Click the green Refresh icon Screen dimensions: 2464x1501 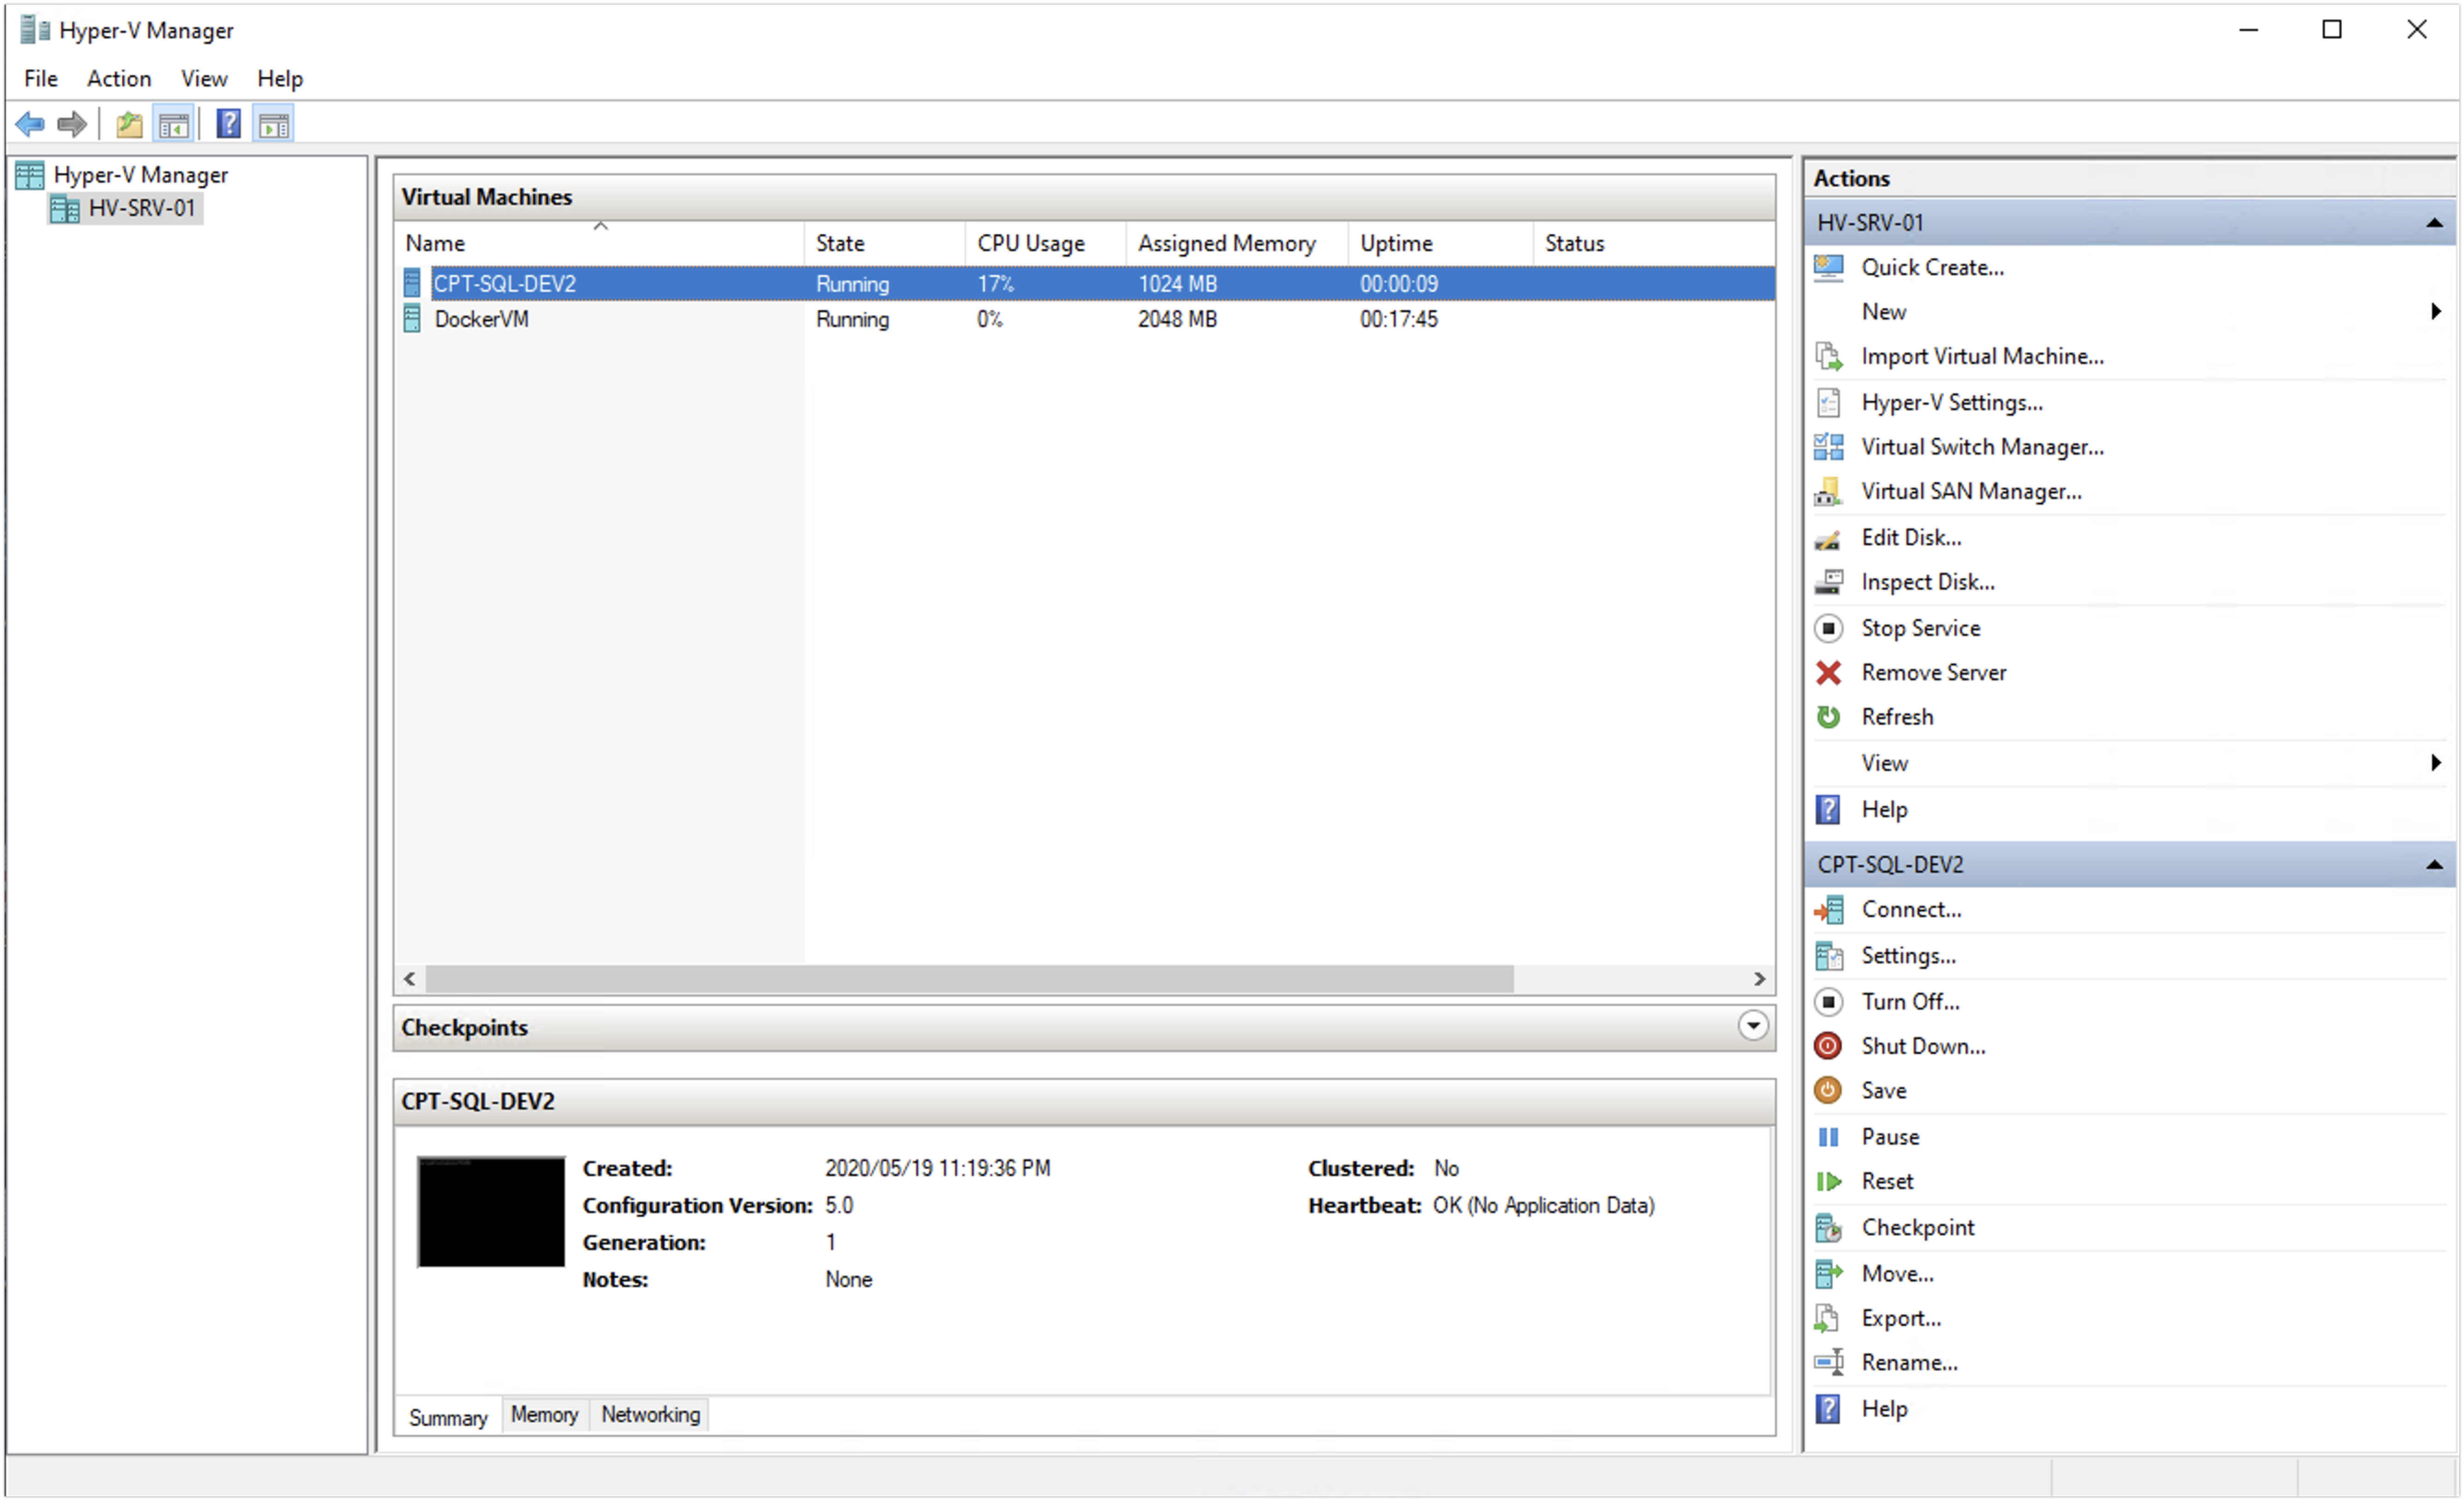click(1829, 718)
